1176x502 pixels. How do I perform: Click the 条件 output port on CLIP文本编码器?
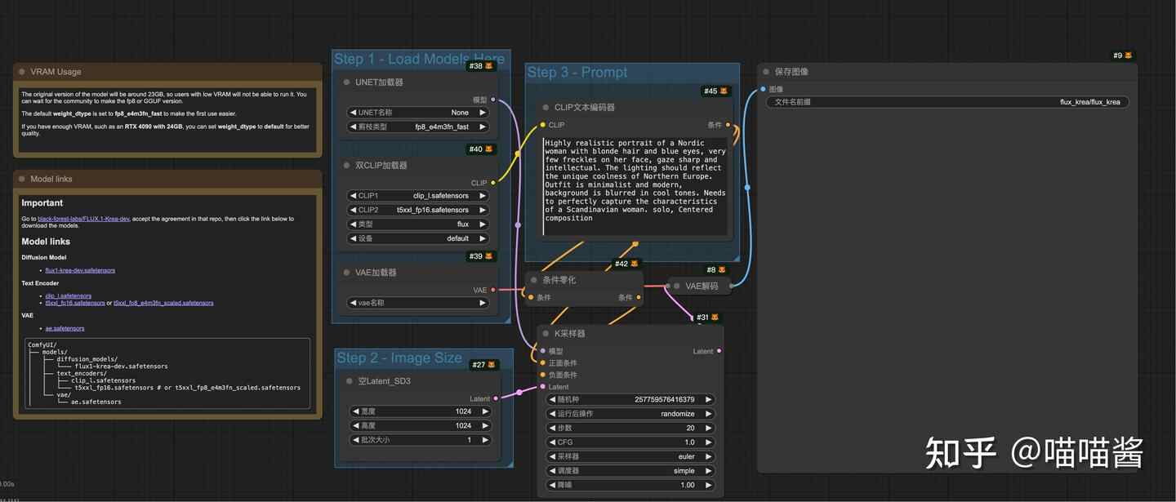tap(728, 125)
